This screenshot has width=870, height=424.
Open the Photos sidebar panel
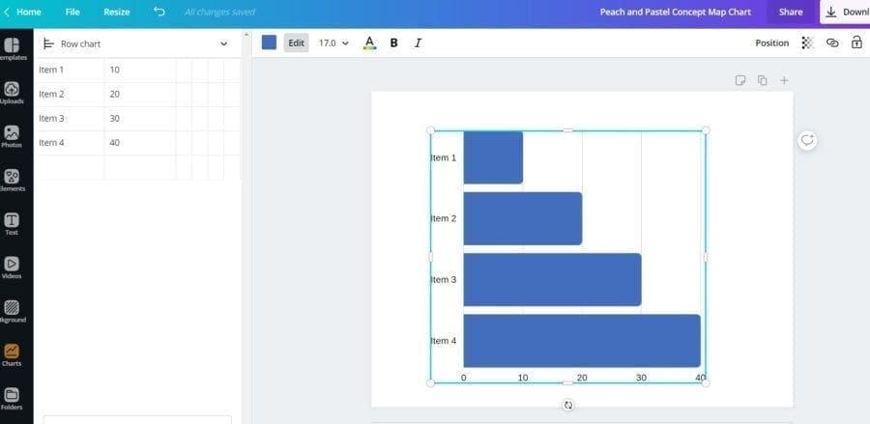click(12, 136)
